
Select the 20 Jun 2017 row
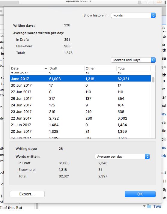[x=80, y=132]
